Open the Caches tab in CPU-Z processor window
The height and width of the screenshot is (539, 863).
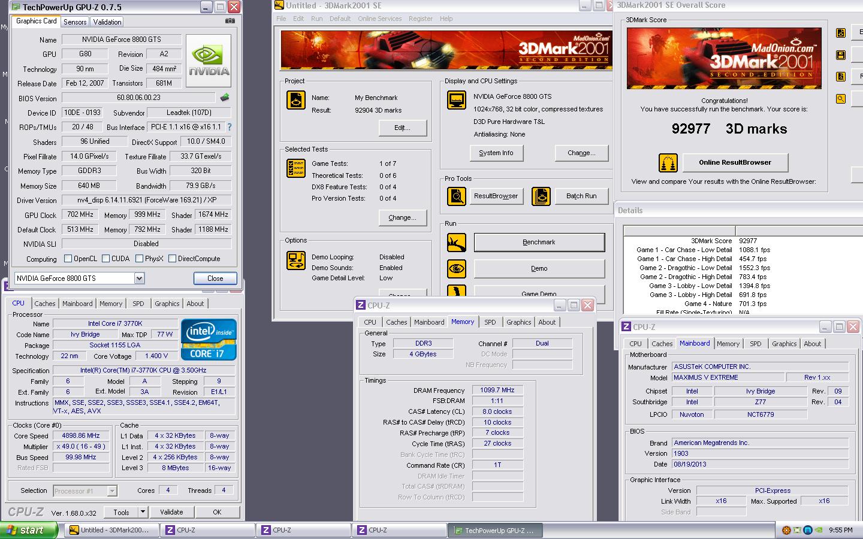[45, 304]
